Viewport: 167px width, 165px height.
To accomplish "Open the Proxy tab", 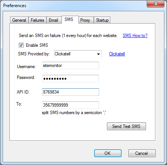I will point(85,20).
